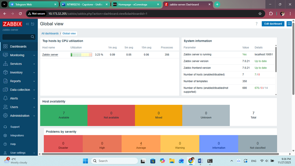This screenshot has width=295, height=166.
Task: Expand the Alerts chevron
Action: 34,99
